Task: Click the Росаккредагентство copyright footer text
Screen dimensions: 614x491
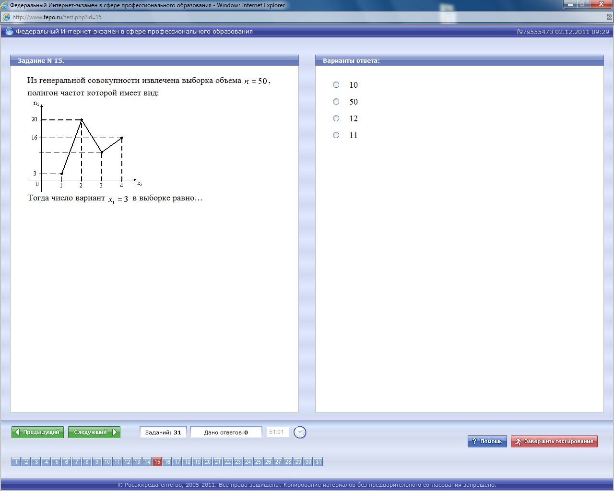Action: [x=307, y=485]
